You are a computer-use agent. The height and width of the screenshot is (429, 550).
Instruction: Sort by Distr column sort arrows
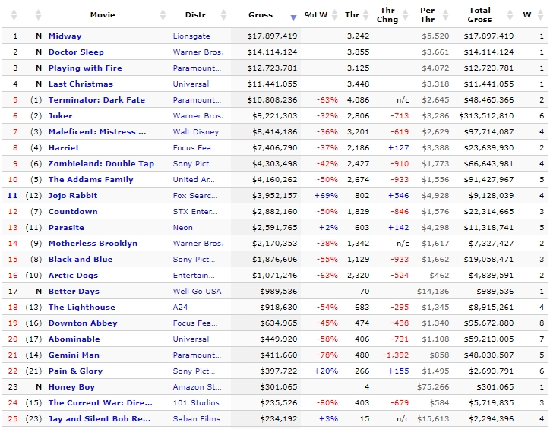(223, 14)
